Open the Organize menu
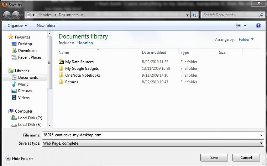The image size is (267, 166). click(17, 26)
